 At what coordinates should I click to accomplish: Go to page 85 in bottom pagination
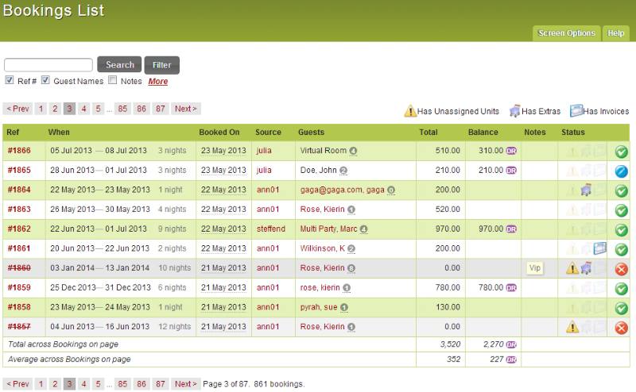pyautogui.click(x=122, y=384)
